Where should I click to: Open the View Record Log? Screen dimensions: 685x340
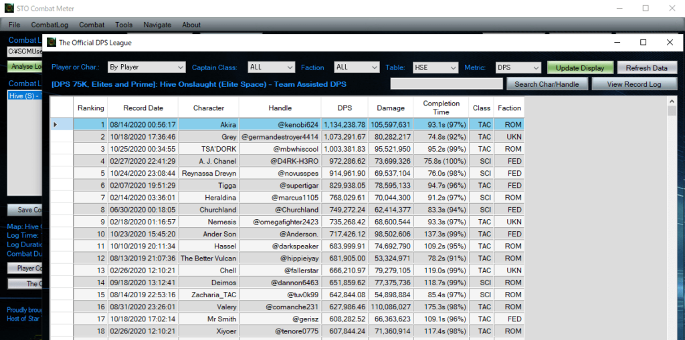click(634, 84)
